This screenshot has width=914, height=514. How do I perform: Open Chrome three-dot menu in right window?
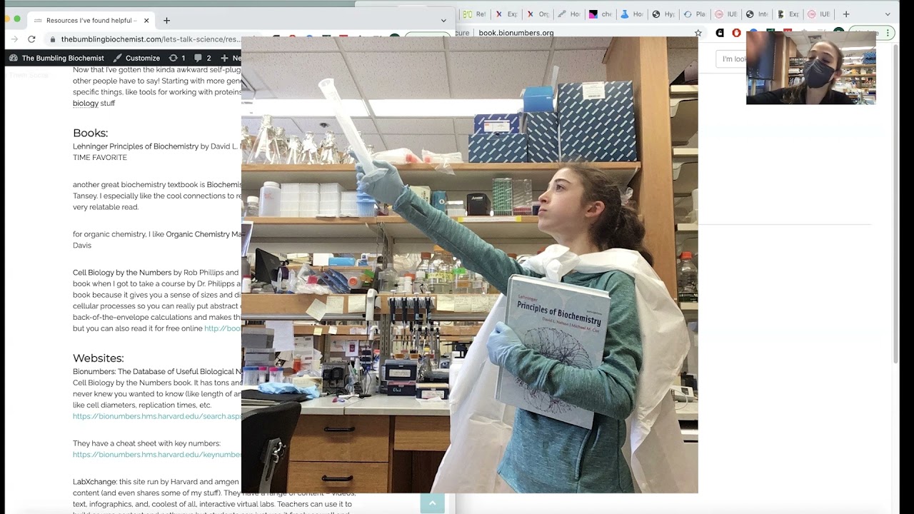[x=888, y=33]
